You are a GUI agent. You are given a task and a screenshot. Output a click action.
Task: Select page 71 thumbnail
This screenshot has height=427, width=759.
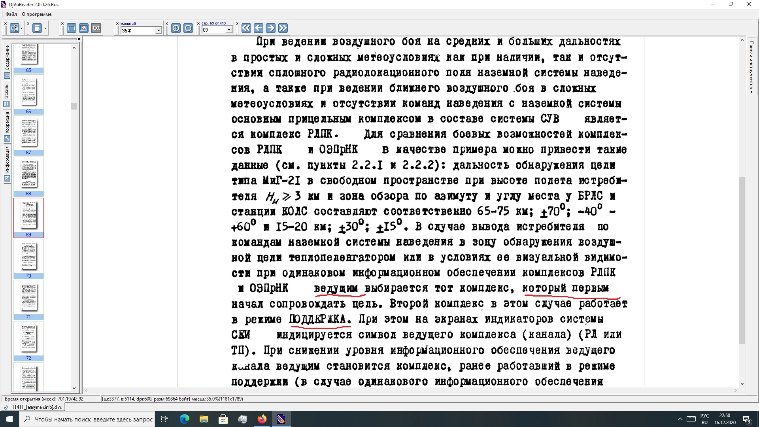[x=28, y=300]
